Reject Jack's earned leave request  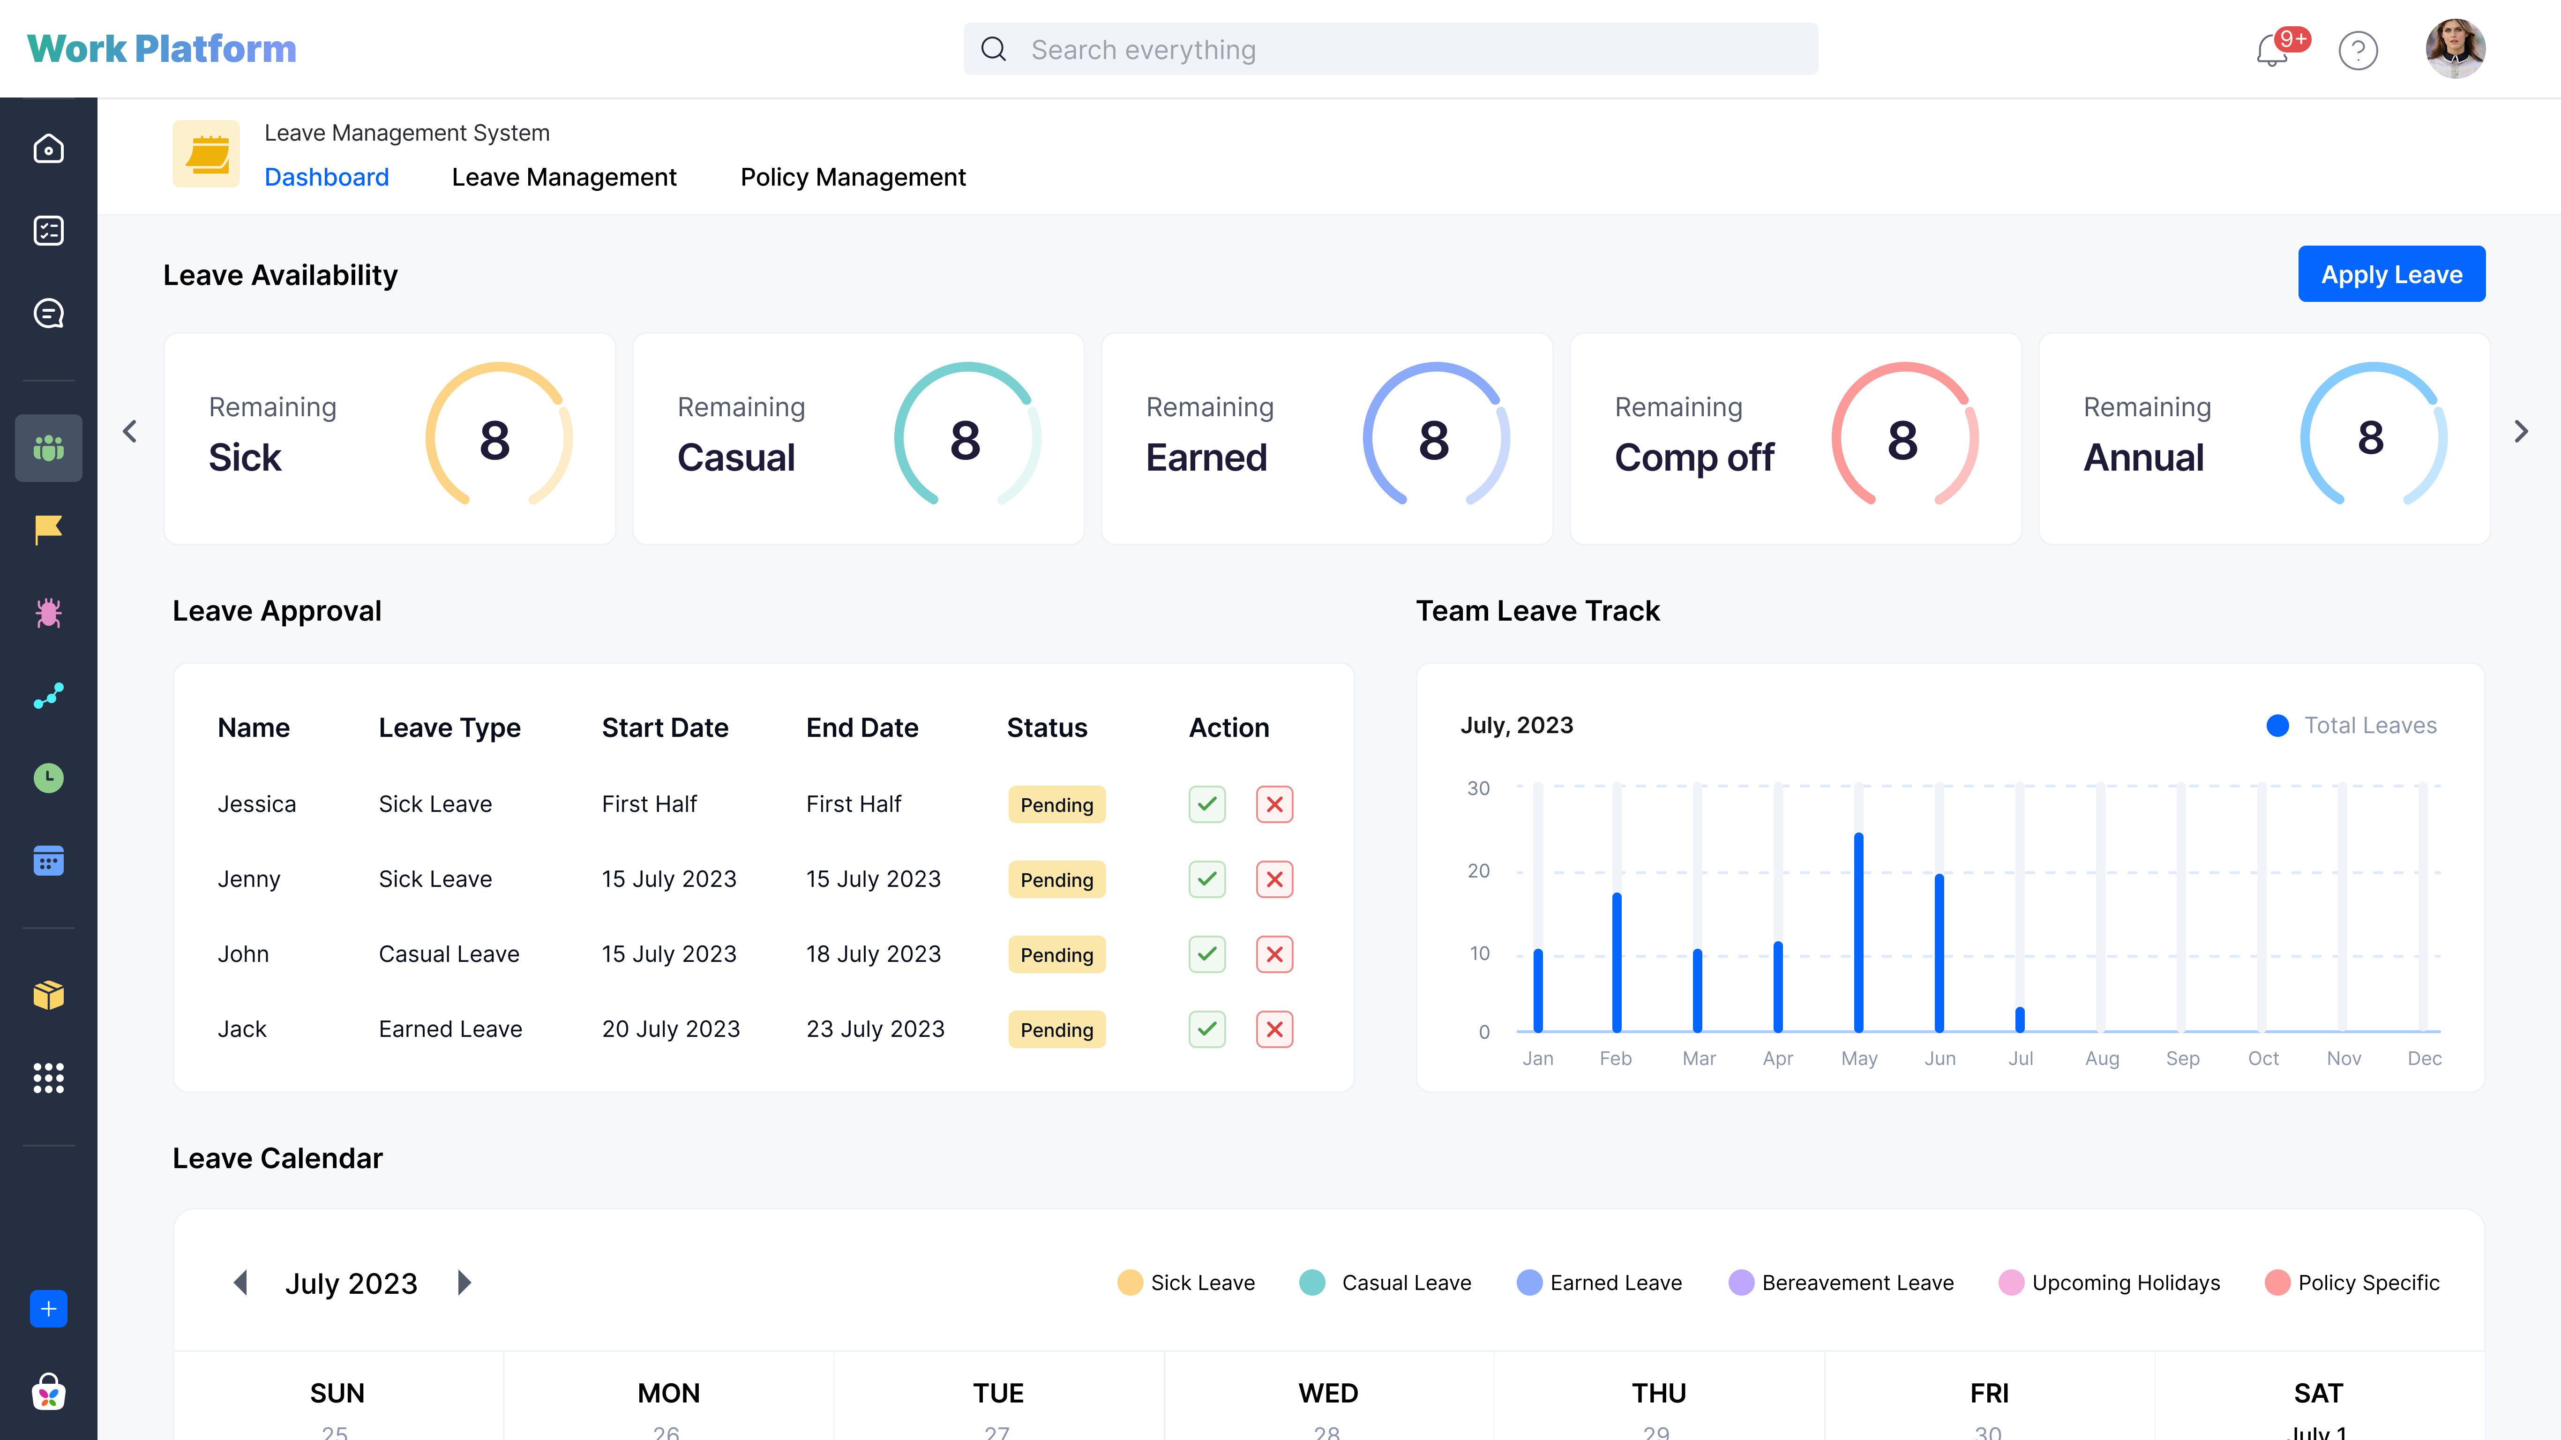tap(1274, 1029)
